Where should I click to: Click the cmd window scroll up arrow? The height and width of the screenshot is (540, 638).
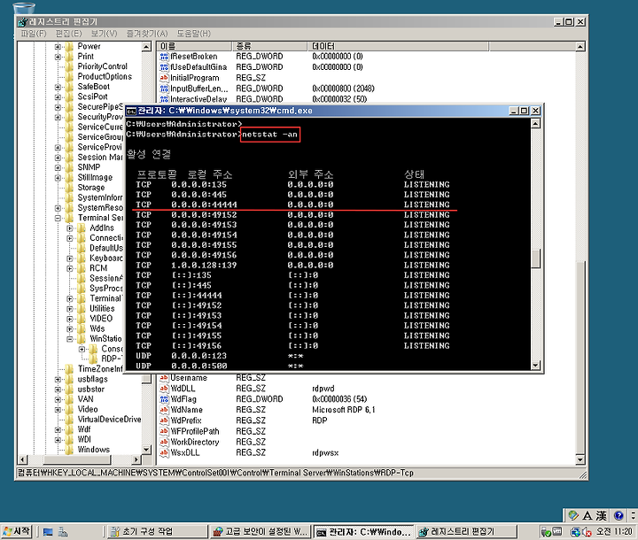[x=536, y=124]
